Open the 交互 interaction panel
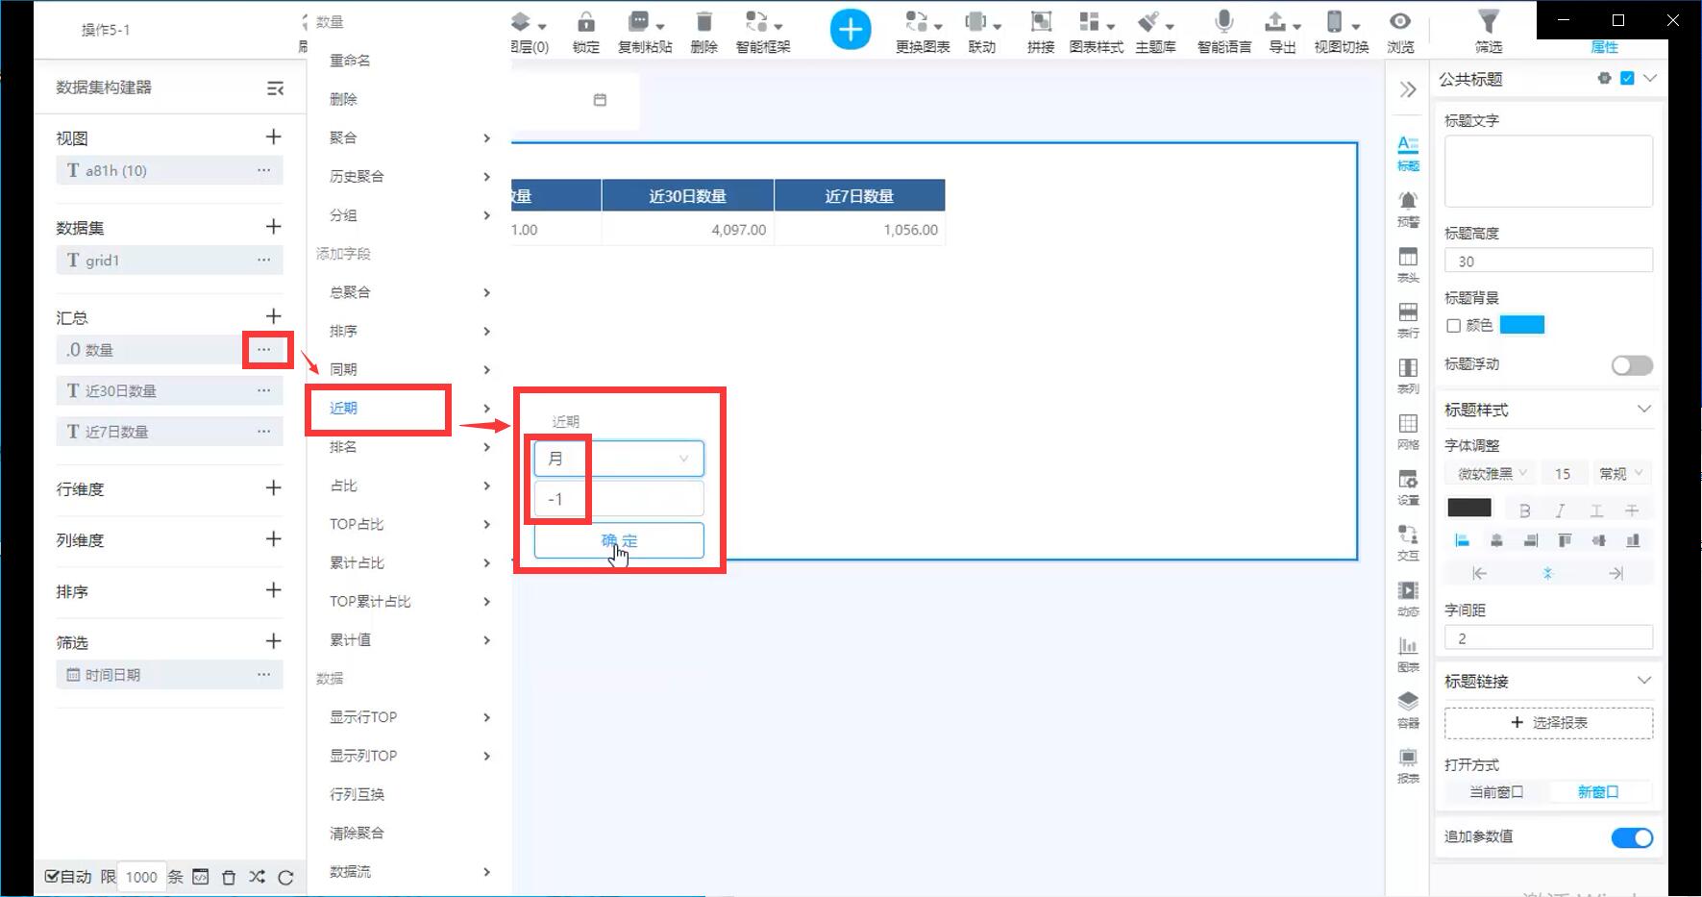The image size is (1702, 897). pos(1408,542)
